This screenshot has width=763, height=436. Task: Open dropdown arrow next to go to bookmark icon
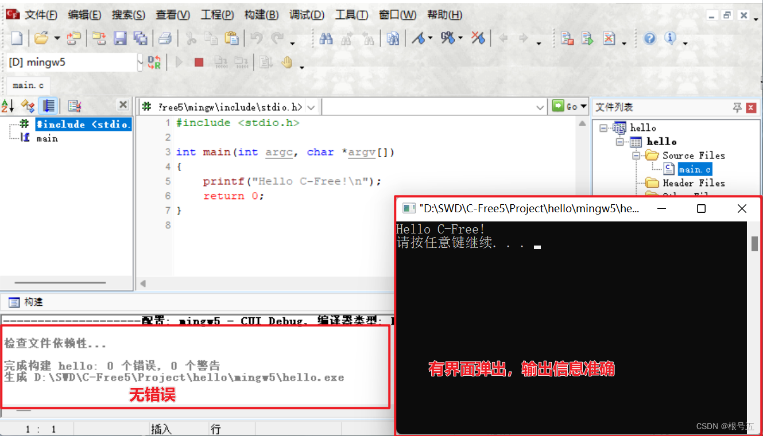point(460,39)
